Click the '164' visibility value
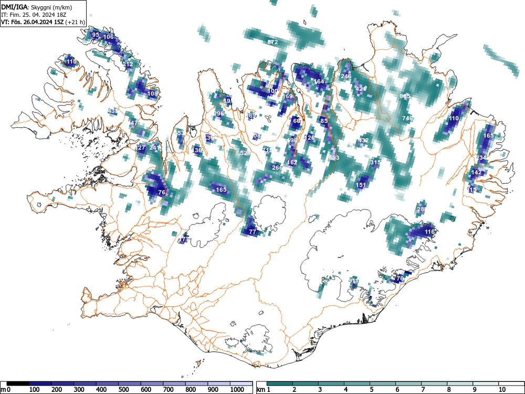 (319, 81)
